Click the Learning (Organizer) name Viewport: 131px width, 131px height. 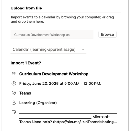click(38, 103)
